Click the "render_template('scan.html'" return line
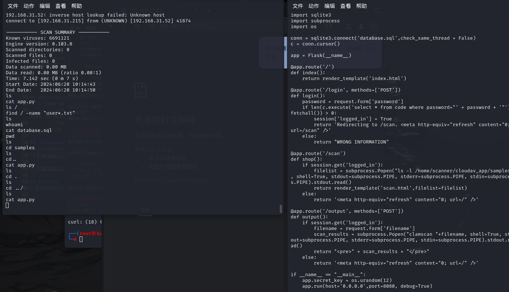This screenshot has height=292, width=509. click(390, 188)
